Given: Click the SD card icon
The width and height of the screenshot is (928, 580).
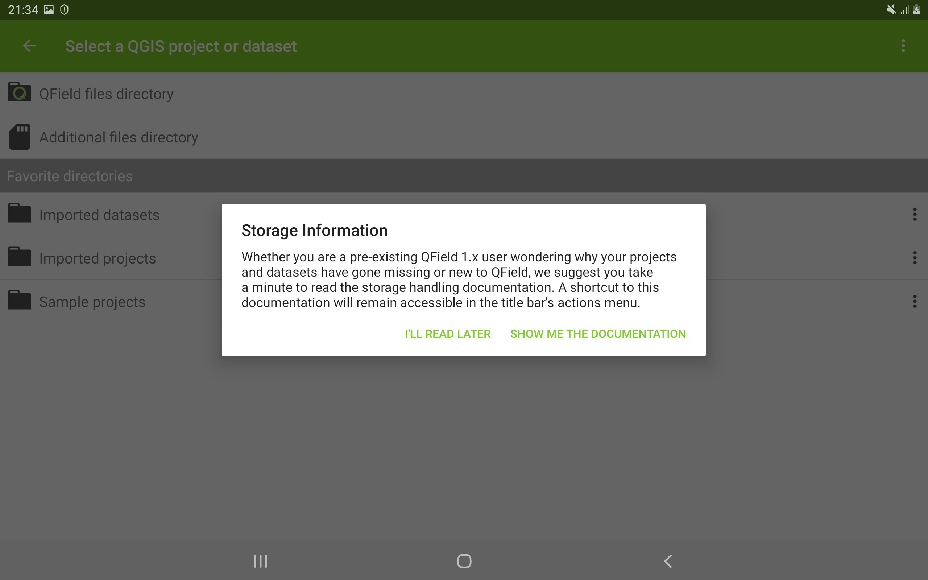Looking at the screenshot, I should 19,137.
